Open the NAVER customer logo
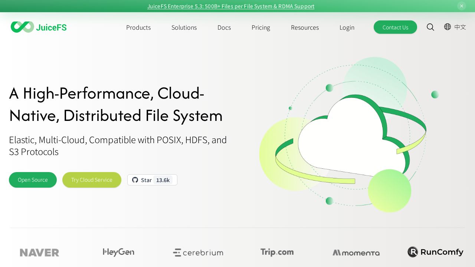The height and width of the screenshot is (267, 475). (39, 253)
